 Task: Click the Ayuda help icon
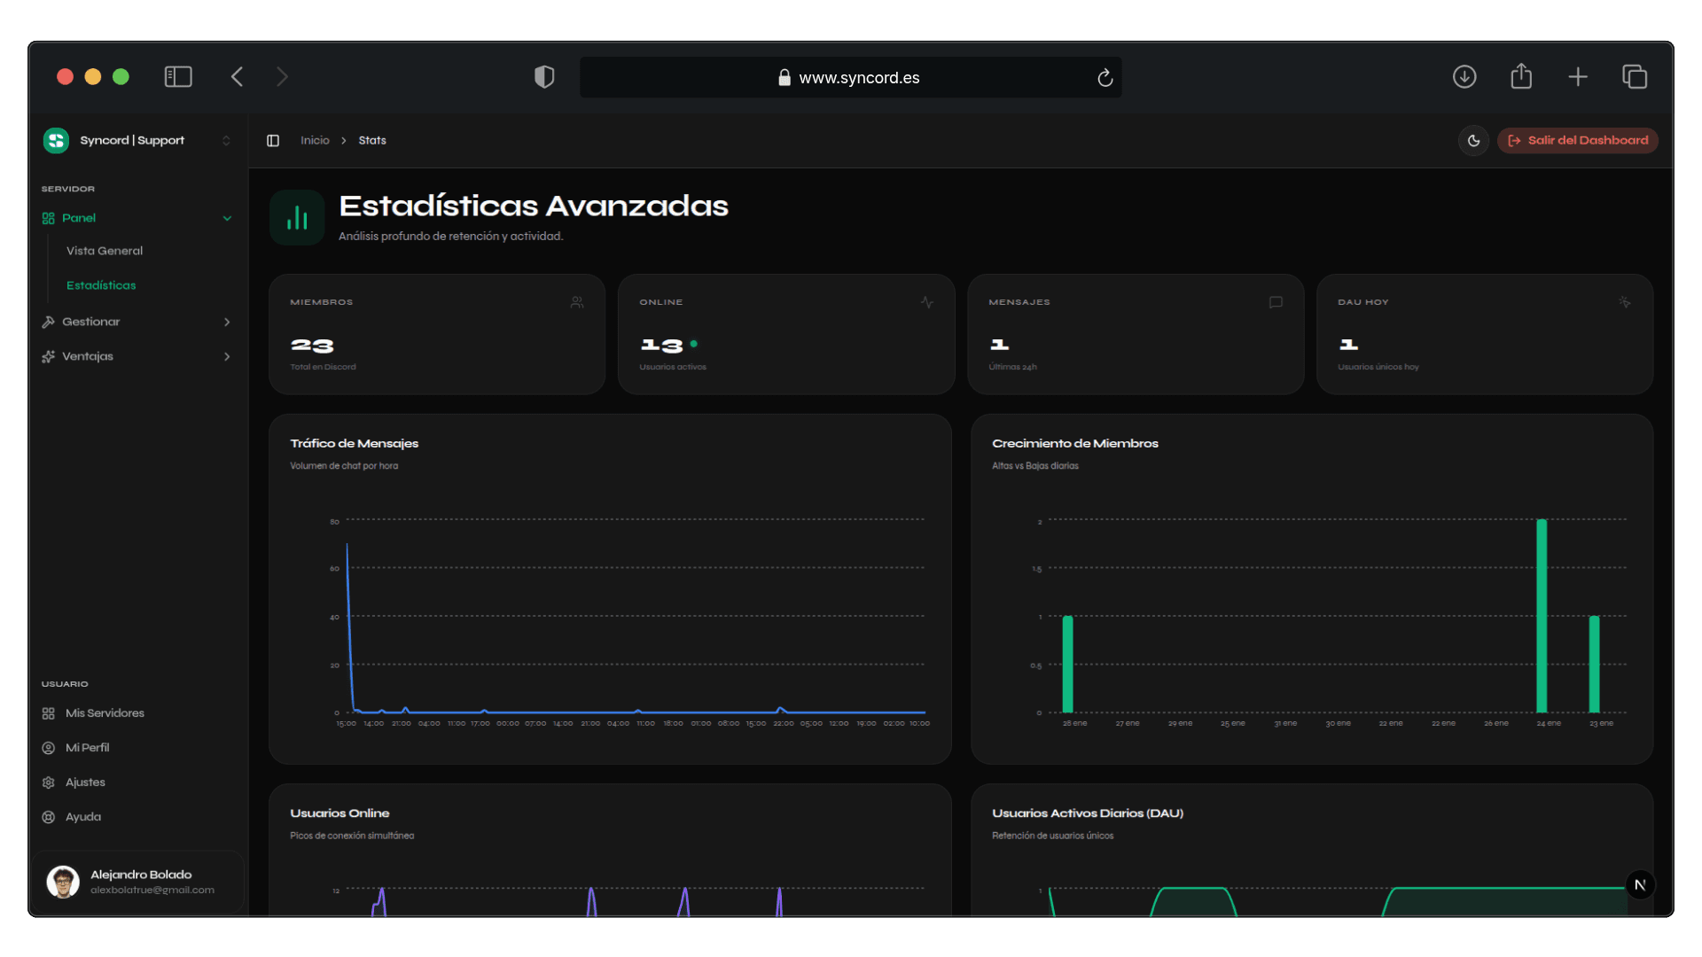(49, 817)
